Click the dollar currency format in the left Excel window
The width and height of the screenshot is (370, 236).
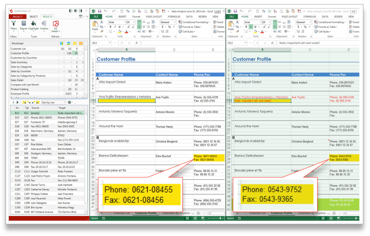[x=162, y=27]
